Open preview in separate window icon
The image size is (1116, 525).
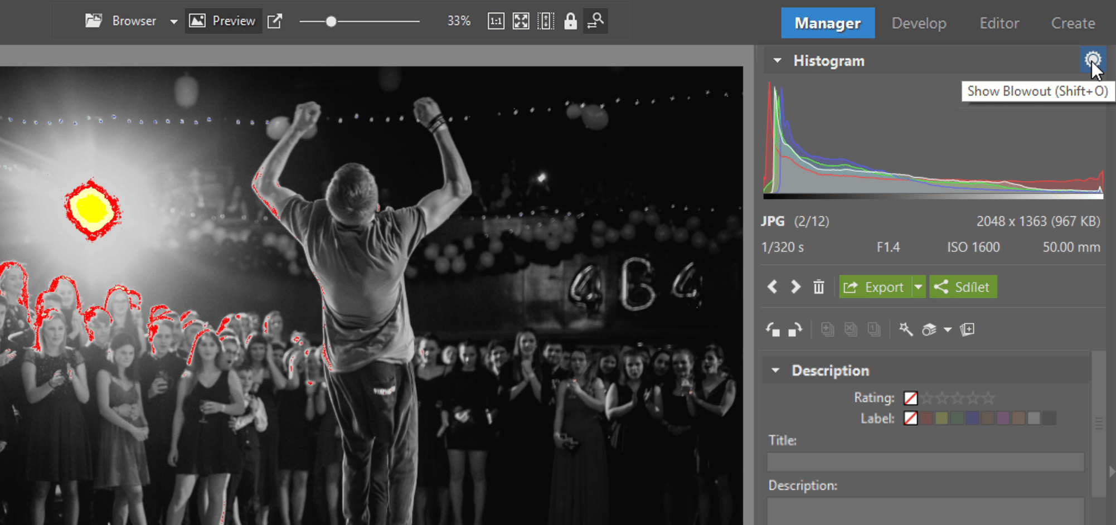pos(275,21)
